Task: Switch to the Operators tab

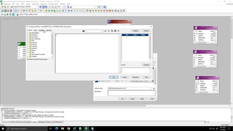Action: 48,30
